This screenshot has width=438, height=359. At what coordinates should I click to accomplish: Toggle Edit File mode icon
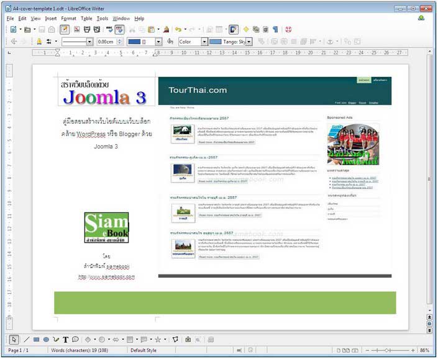pos(65,29)
